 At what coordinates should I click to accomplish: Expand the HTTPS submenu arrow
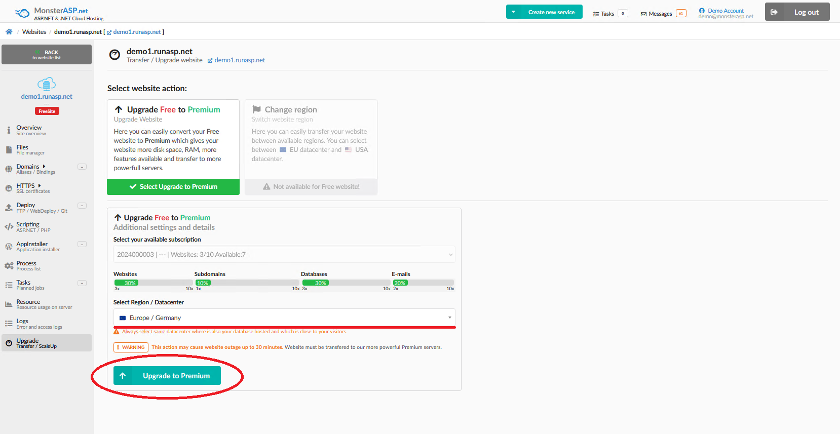(40, 186)
